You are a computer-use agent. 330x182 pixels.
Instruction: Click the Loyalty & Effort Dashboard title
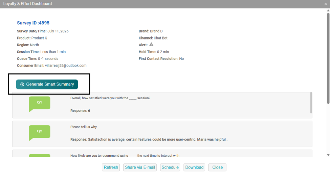(27, 4)
